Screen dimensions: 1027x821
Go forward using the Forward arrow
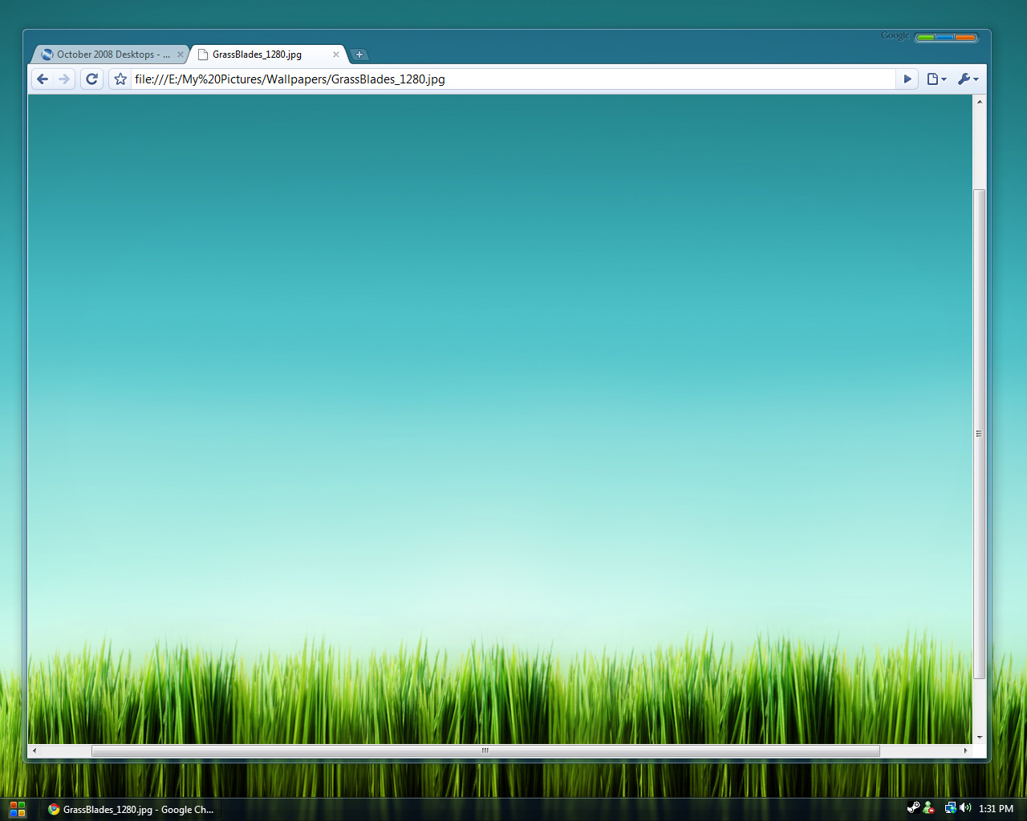64,79
